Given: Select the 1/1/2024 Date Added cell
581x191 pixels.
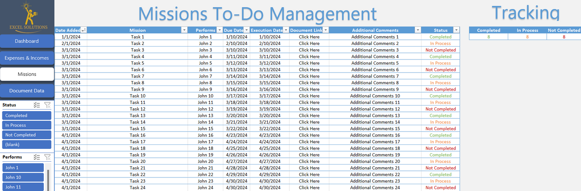Looking at the screenshot, I should pos(71,37).
